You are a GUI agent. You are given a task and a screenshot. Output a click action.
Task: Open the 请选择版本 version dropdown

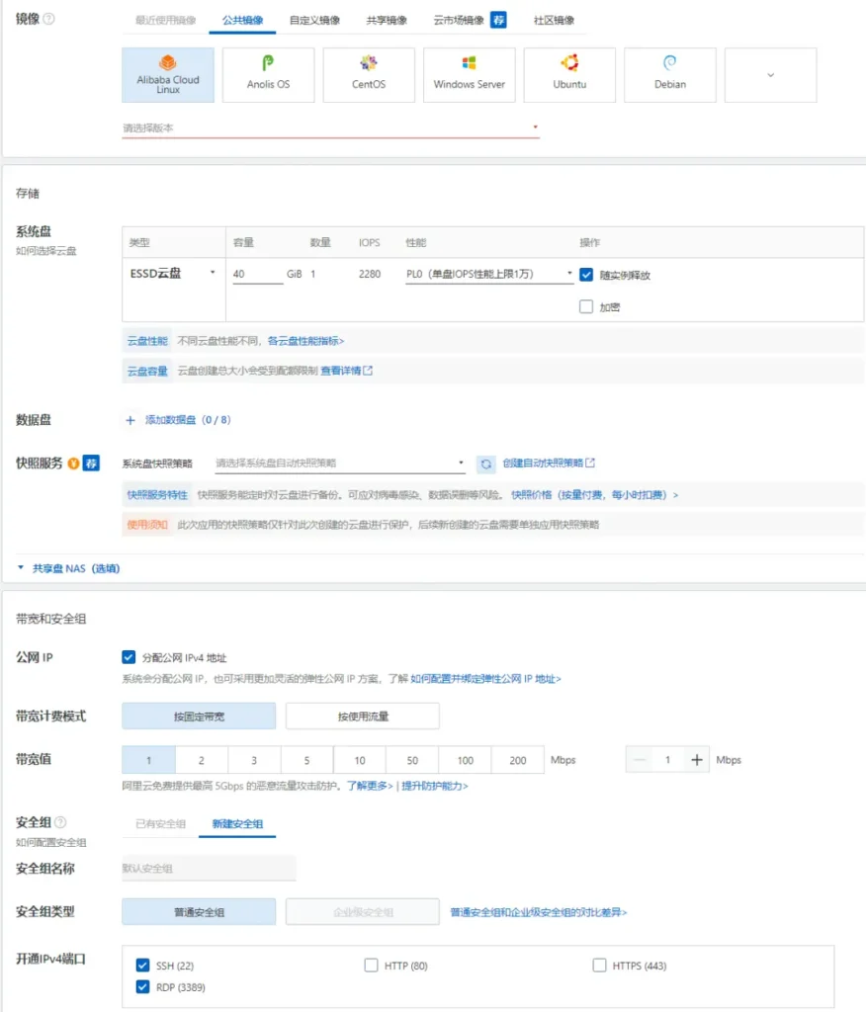[330, 127]
